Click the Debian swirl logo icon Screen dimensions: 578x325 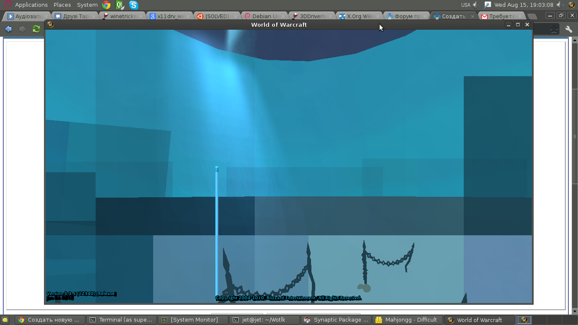[x=7, y=5]
